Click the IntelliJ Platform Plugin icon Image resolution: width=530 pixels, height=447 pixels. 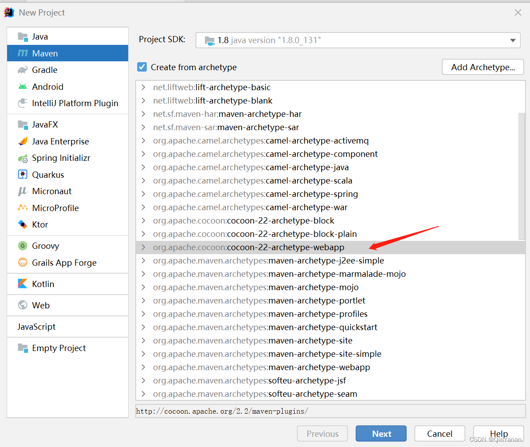click(23, 103)
